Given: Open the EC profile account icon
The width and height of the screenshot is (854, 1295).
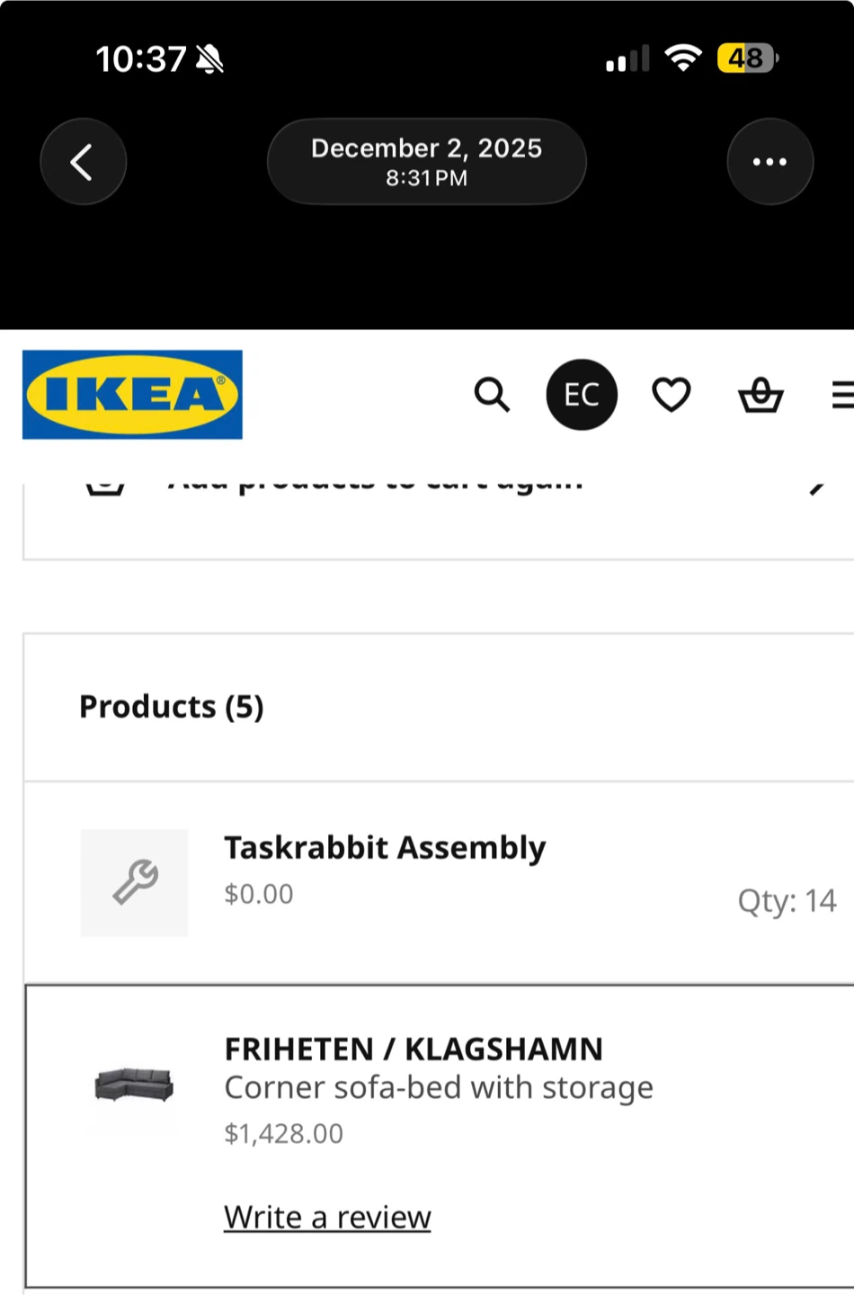Looking at the screenshot, I should 582,395.
